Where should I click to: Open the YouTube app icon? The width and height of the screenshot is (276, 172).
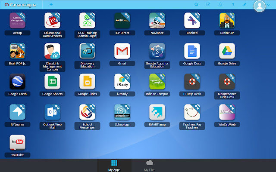17,142
